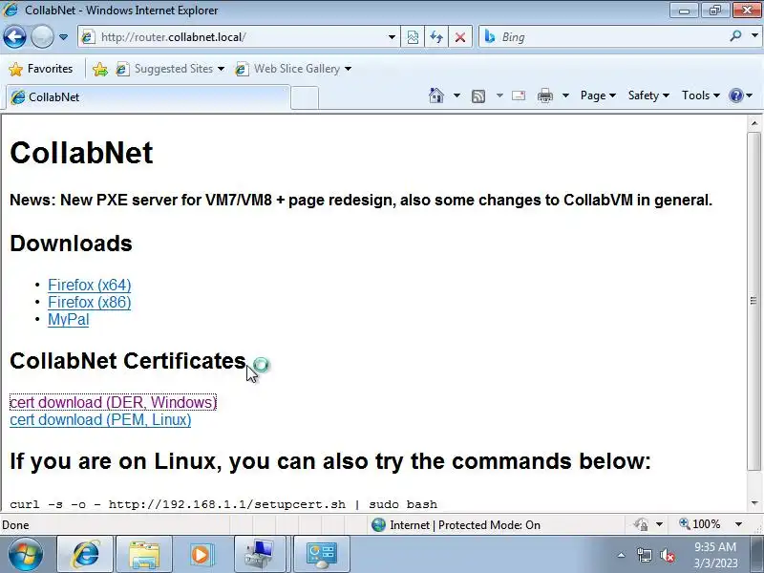The image size is (764, 573).
Task: Click the Done status bar text
Action: [15, 524]
